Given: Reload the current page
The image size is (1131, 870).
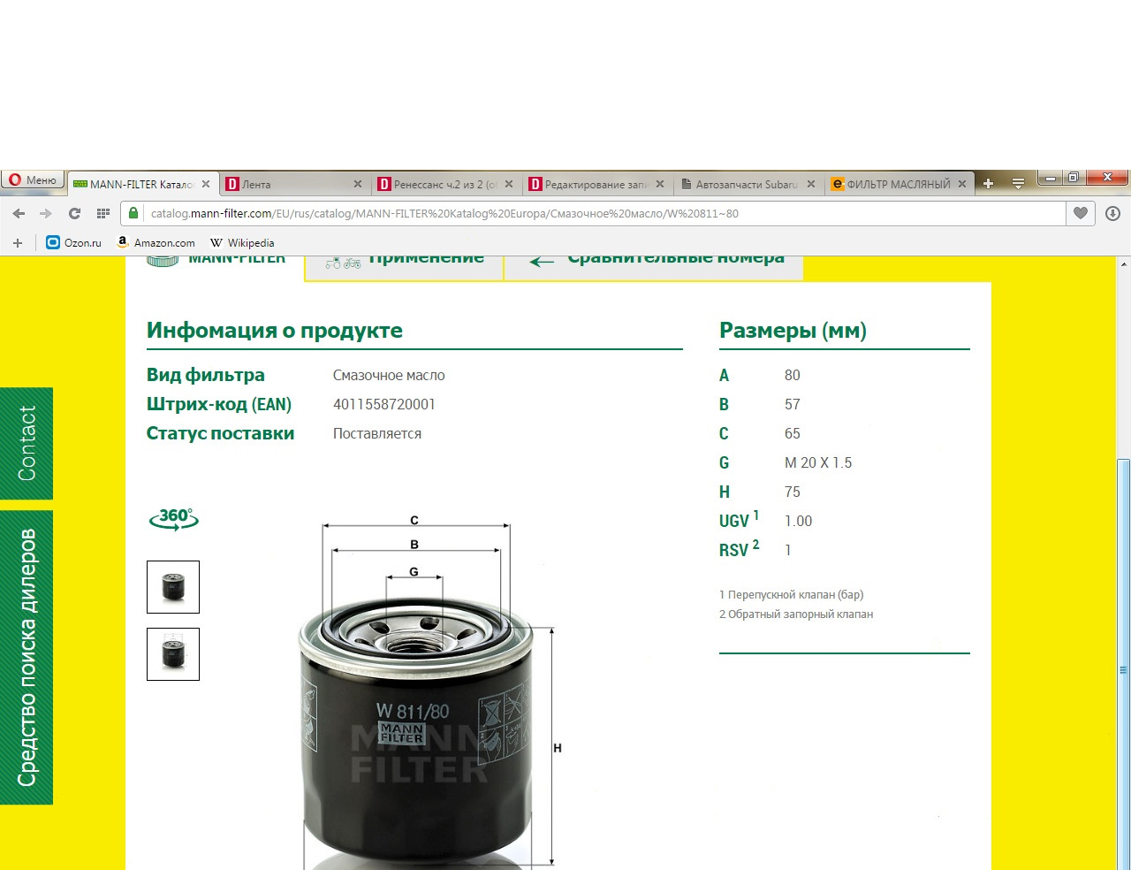Looking at the screenshot, I should pyautogui.click(x=74, y=213).
